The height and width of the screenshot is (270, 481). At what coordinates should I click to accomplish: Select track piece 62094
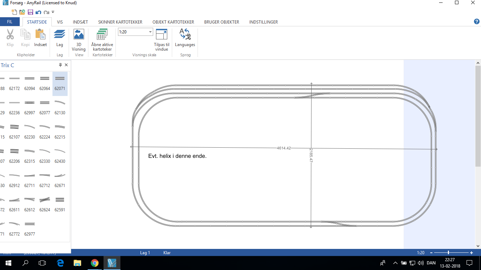(30, 84)
